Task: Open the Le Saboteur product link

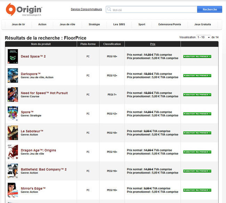Action: [x=32, y=131]
